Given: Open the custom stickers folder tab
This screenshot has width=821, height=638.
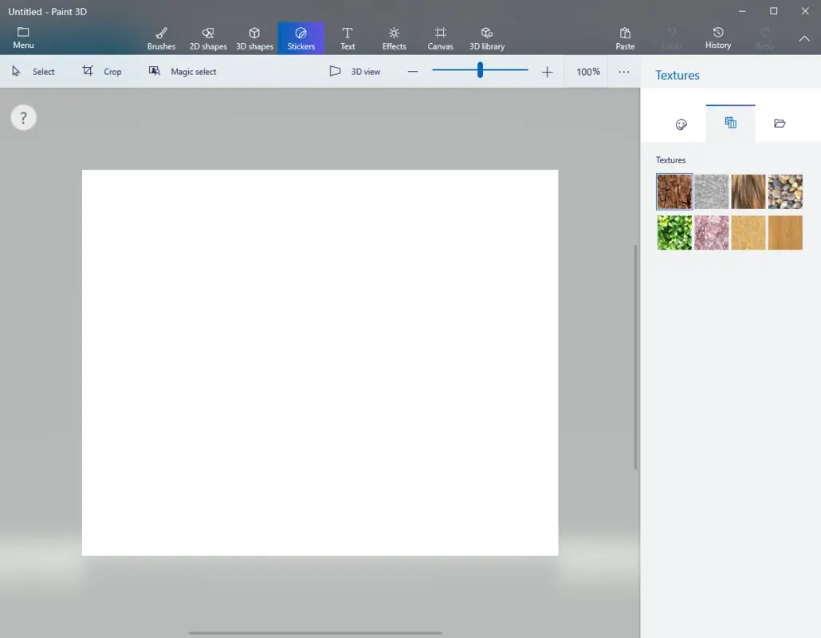Looking at the screenshot, I should click(x=779, y=124).
